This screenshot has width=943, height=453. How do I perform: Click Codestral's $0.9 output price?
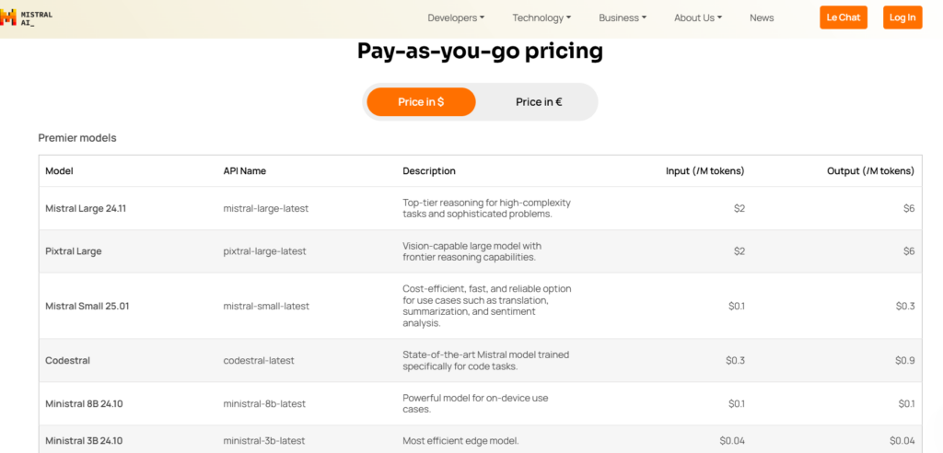pyautogui.click(x=904, y=360)
